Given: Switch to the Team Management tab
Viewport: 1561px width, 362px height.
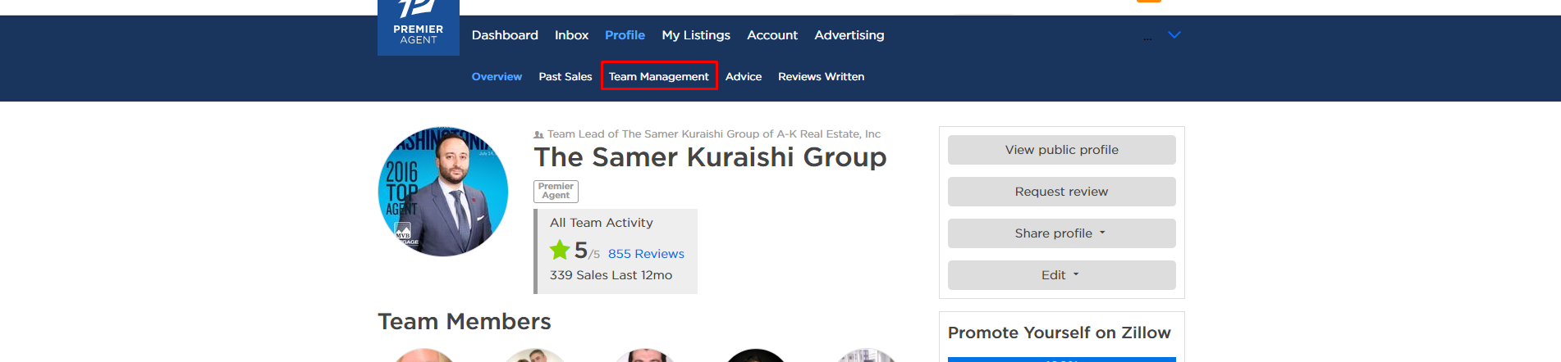Looking at the screenshot, I should (658, 76).
